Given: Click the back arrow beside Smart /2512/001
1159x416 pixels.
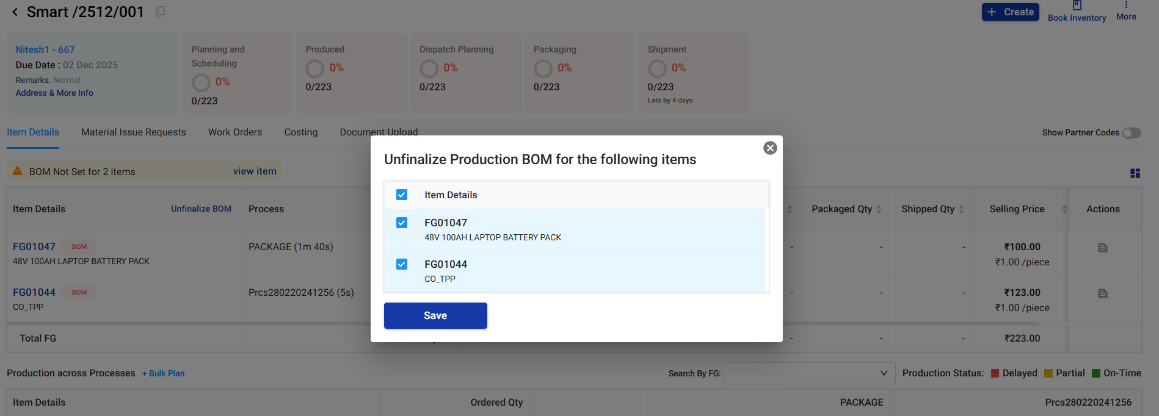Looking at the screenshot, I should click(x=15, y=12).
